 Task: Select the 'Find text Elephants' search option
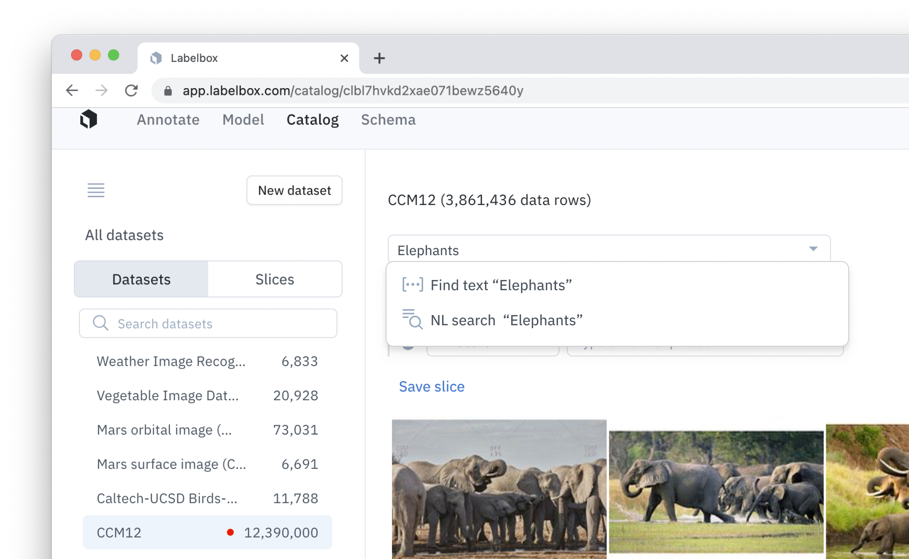point(501,285)
